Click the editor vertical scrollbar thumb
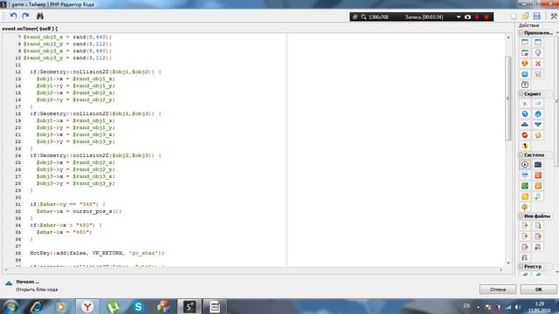The width and height of the screenshot is (559, 314). tap(508, 98)
